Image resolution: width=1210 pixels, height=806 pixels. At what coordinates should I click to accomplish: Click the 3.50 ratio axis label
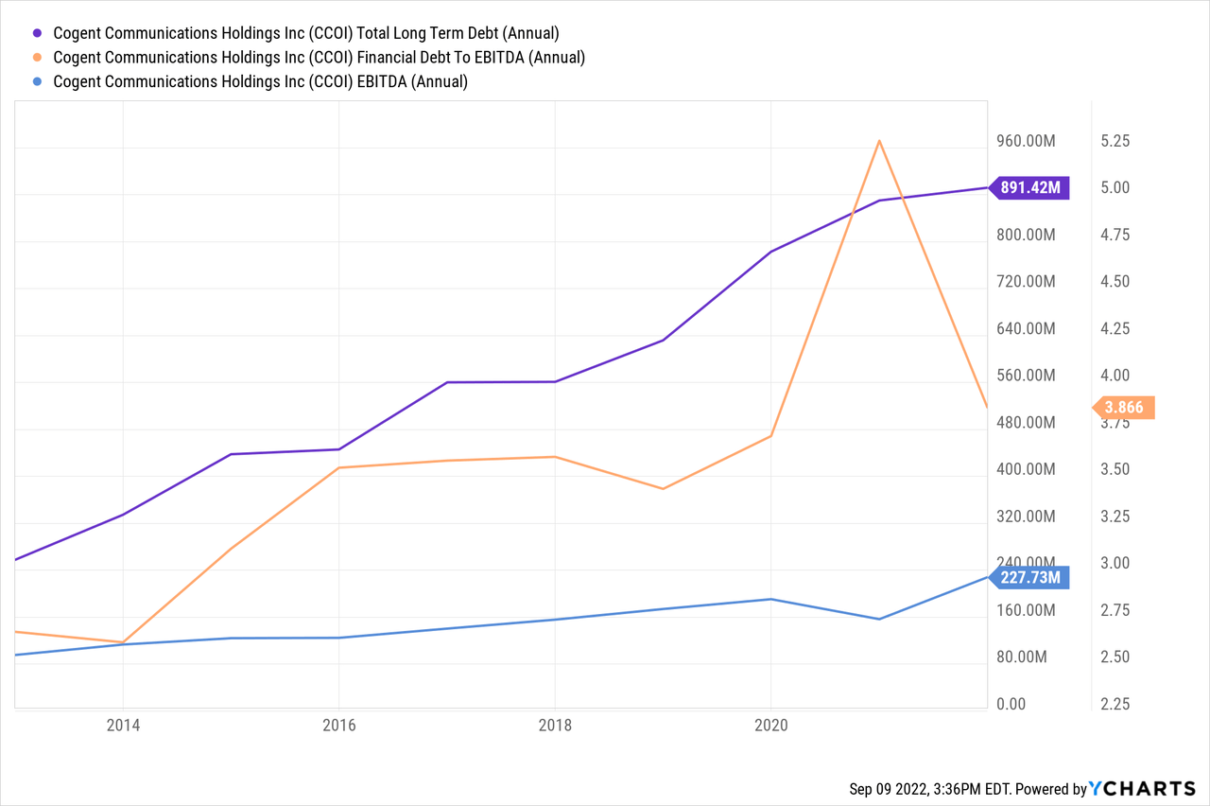1116,469
